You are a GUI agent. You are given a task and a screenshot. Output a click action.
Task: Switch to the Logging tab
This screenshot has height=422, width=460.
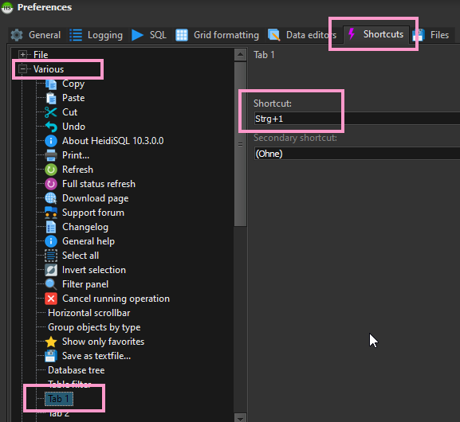point(96,35)
